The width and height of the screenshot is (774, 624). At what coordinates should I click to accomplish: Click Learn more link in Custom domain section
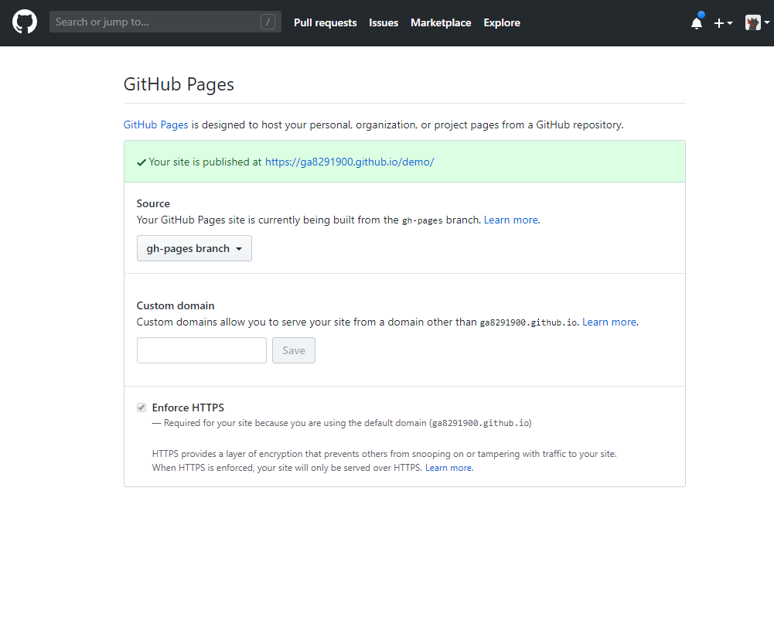(609, 322)
